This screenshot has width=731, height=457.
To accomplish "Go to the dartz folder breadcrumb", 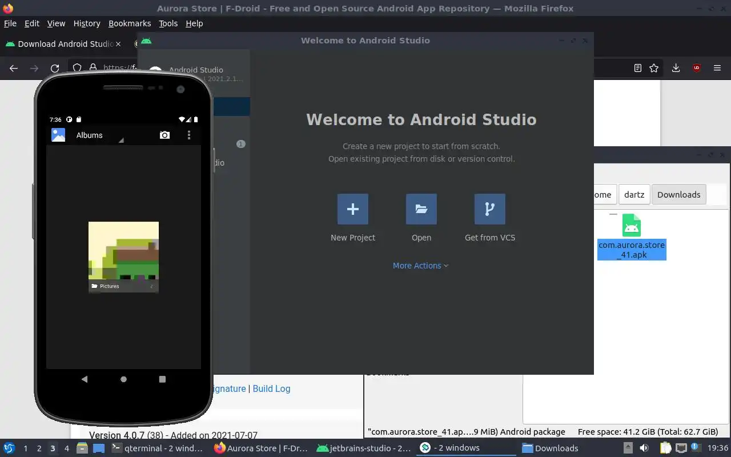I will [634, 195].
